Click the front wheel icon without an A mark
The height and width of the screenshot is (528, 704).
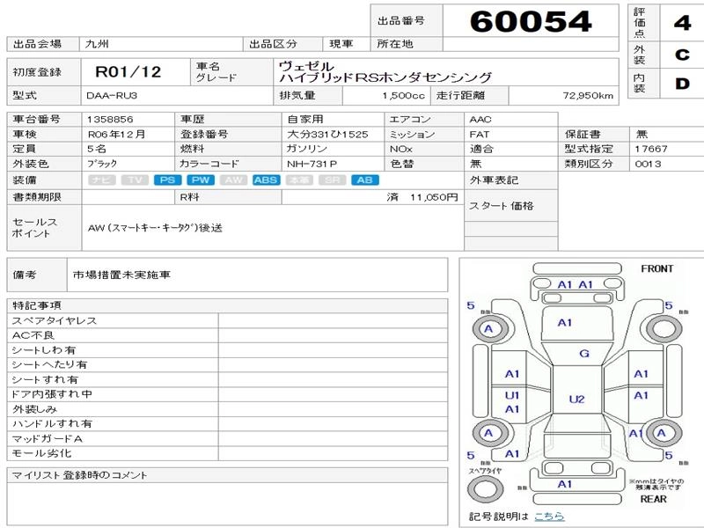[x=664, y=328]
